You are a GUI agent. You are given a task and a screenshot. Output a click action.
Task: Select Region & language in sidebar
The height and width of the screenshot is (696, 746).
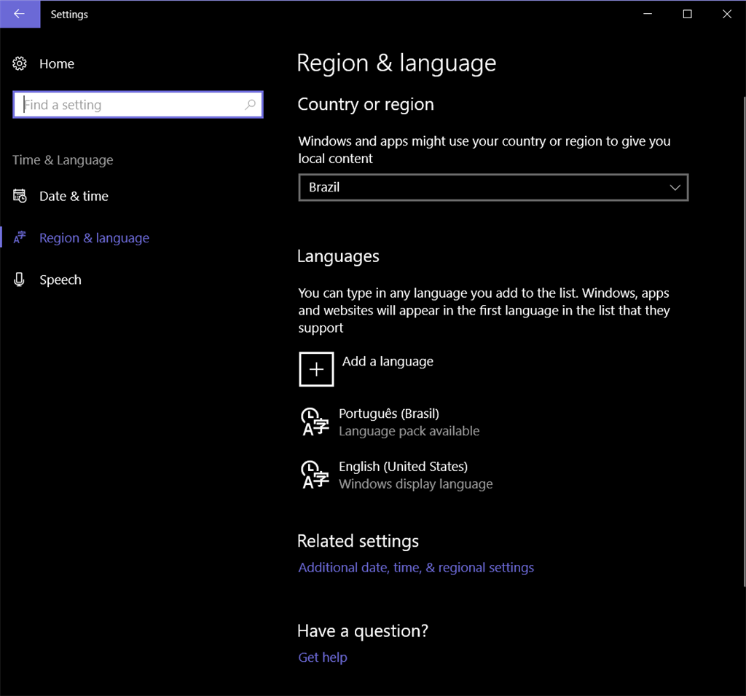point(94,238)
